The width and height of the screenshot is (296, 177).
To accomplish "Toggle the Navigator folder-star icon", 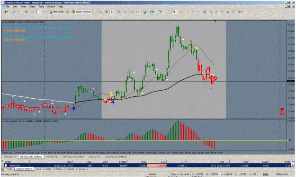I will pos(32,12).
